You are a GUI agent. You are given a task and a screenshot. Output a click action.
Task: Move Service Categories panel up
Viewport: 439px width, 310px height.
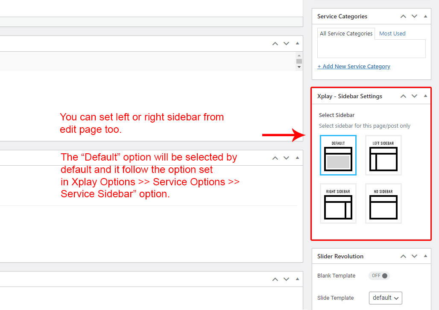click(403, 16)
